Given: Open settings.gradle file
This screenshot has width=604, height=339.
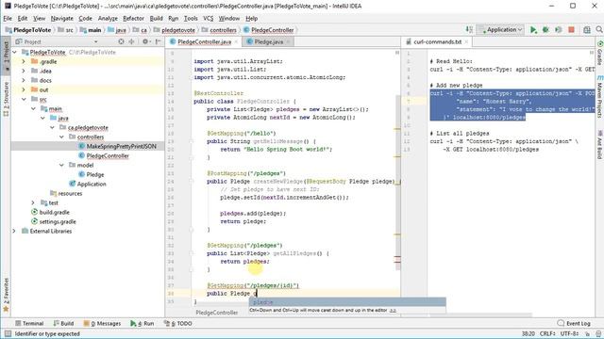Looking at the screenshot, I should click(58, 222).
